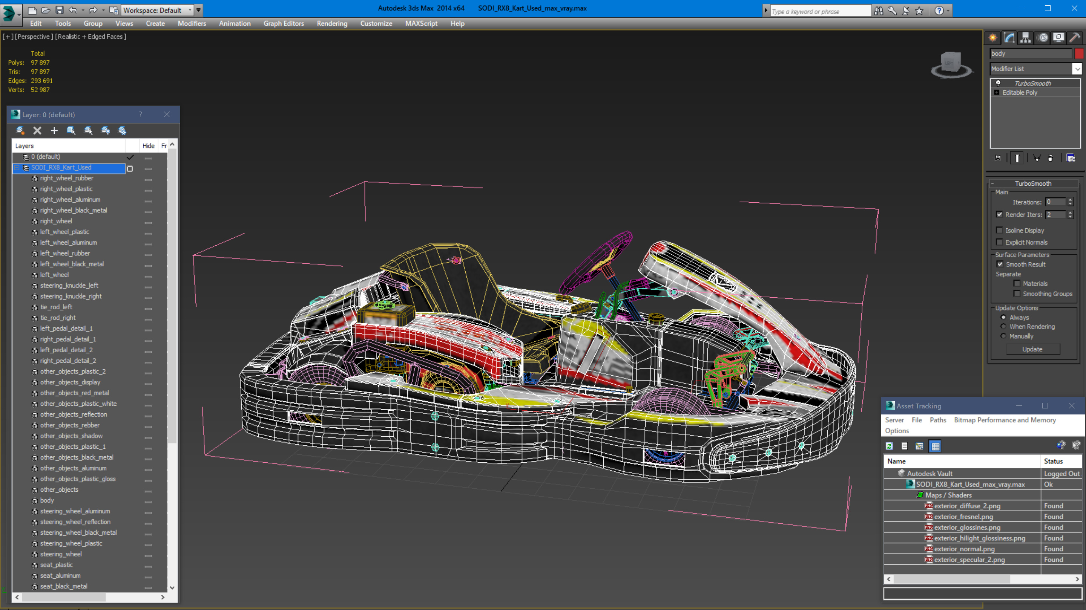The height and width of the screenshot is (610, 1086).
Task: Open the Display command panel tab
Action: pyautogui.click(x=1058, y=38)
